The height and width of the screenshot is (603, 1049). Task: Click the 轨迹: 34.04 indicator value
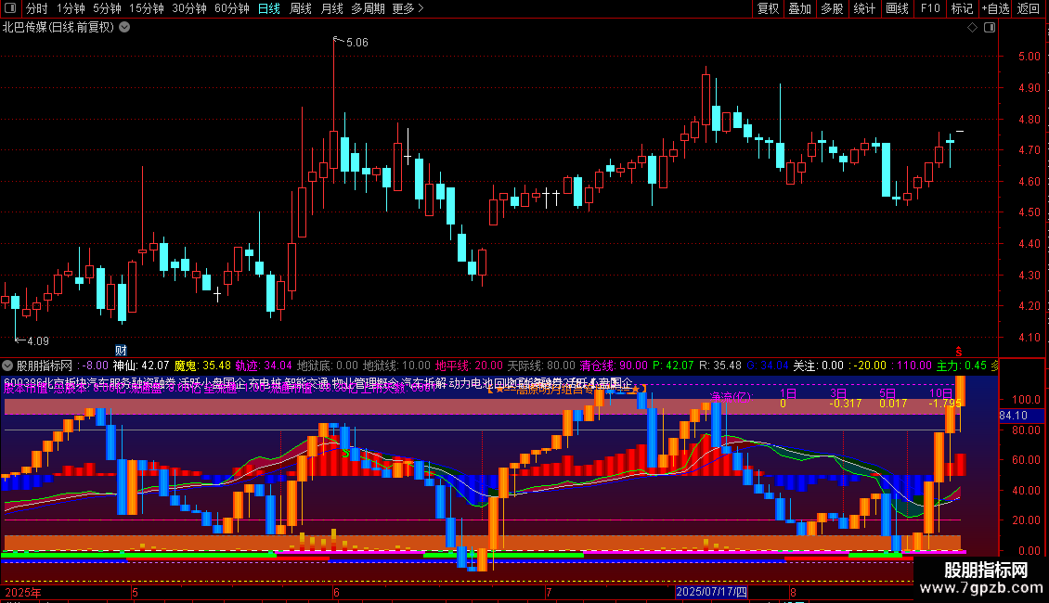(264, 366)
